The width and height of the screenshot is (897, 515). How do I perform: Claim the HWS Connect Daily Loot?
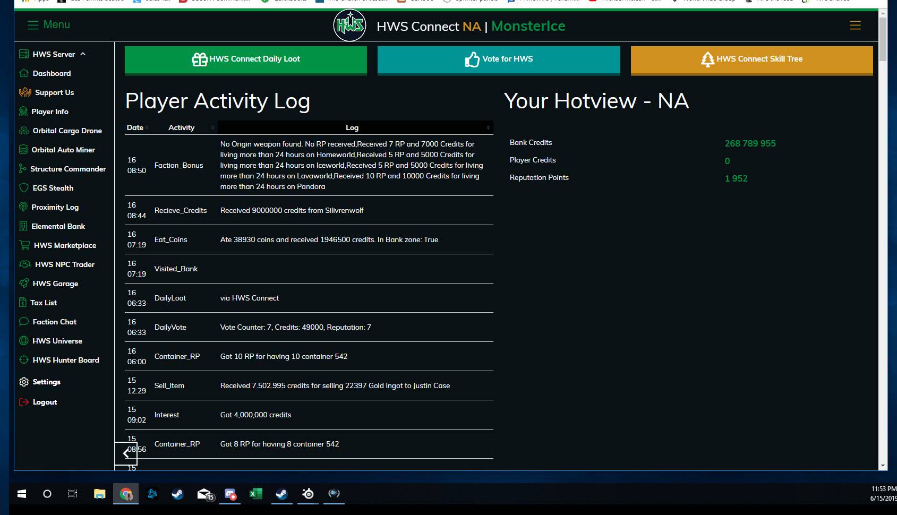tap(245, 59)
